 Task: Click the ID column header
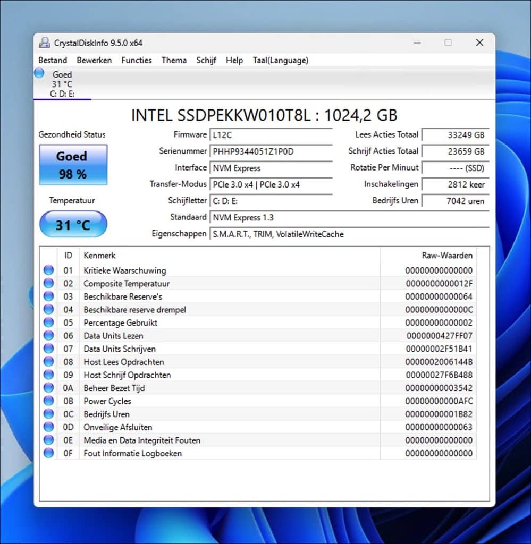coord(68,256)
